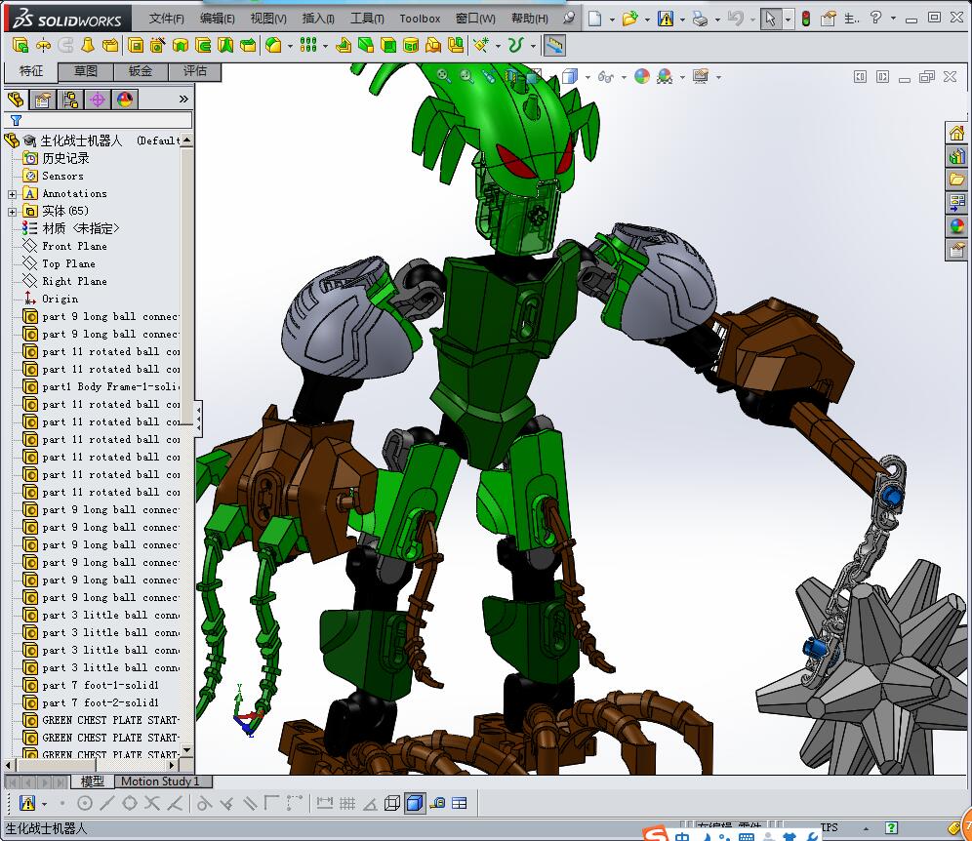Toggle the Instant3D ruler icon
Viewport: 972px width, 841px height.
click(554, 45)
